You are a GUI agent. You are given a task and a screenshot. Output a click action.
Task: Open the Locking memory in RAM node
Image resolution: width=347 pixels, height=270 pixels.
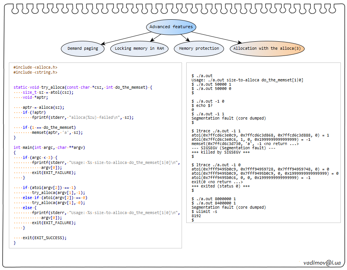pos(139,49)
